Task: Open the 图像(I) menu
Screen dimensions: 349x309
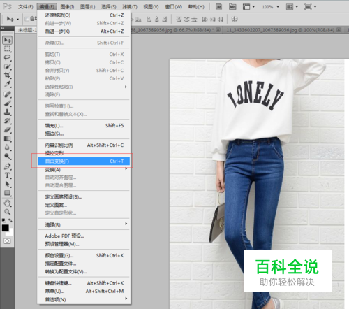Action: click(67, 7)
